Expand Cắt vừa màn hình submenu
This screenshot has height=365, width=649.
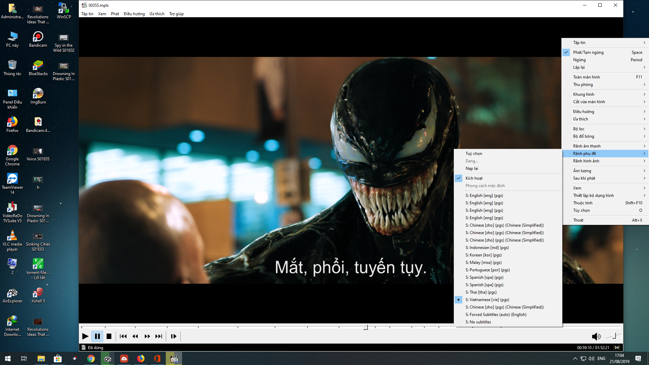pos(605,102)
